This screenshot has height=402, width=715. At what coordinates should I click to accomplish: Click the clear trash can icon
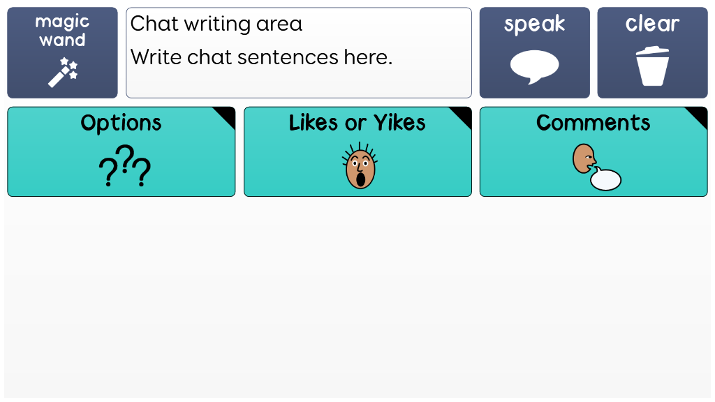pos(652,66)
